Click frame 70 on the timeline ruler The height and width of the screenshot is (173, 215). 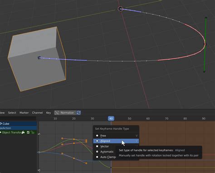166,119
